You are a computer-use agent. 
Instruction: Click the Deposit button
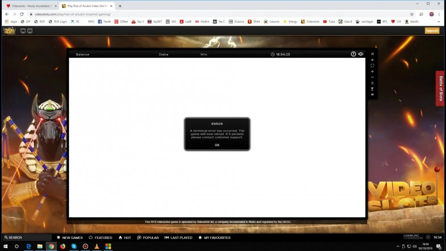point(432,31)
